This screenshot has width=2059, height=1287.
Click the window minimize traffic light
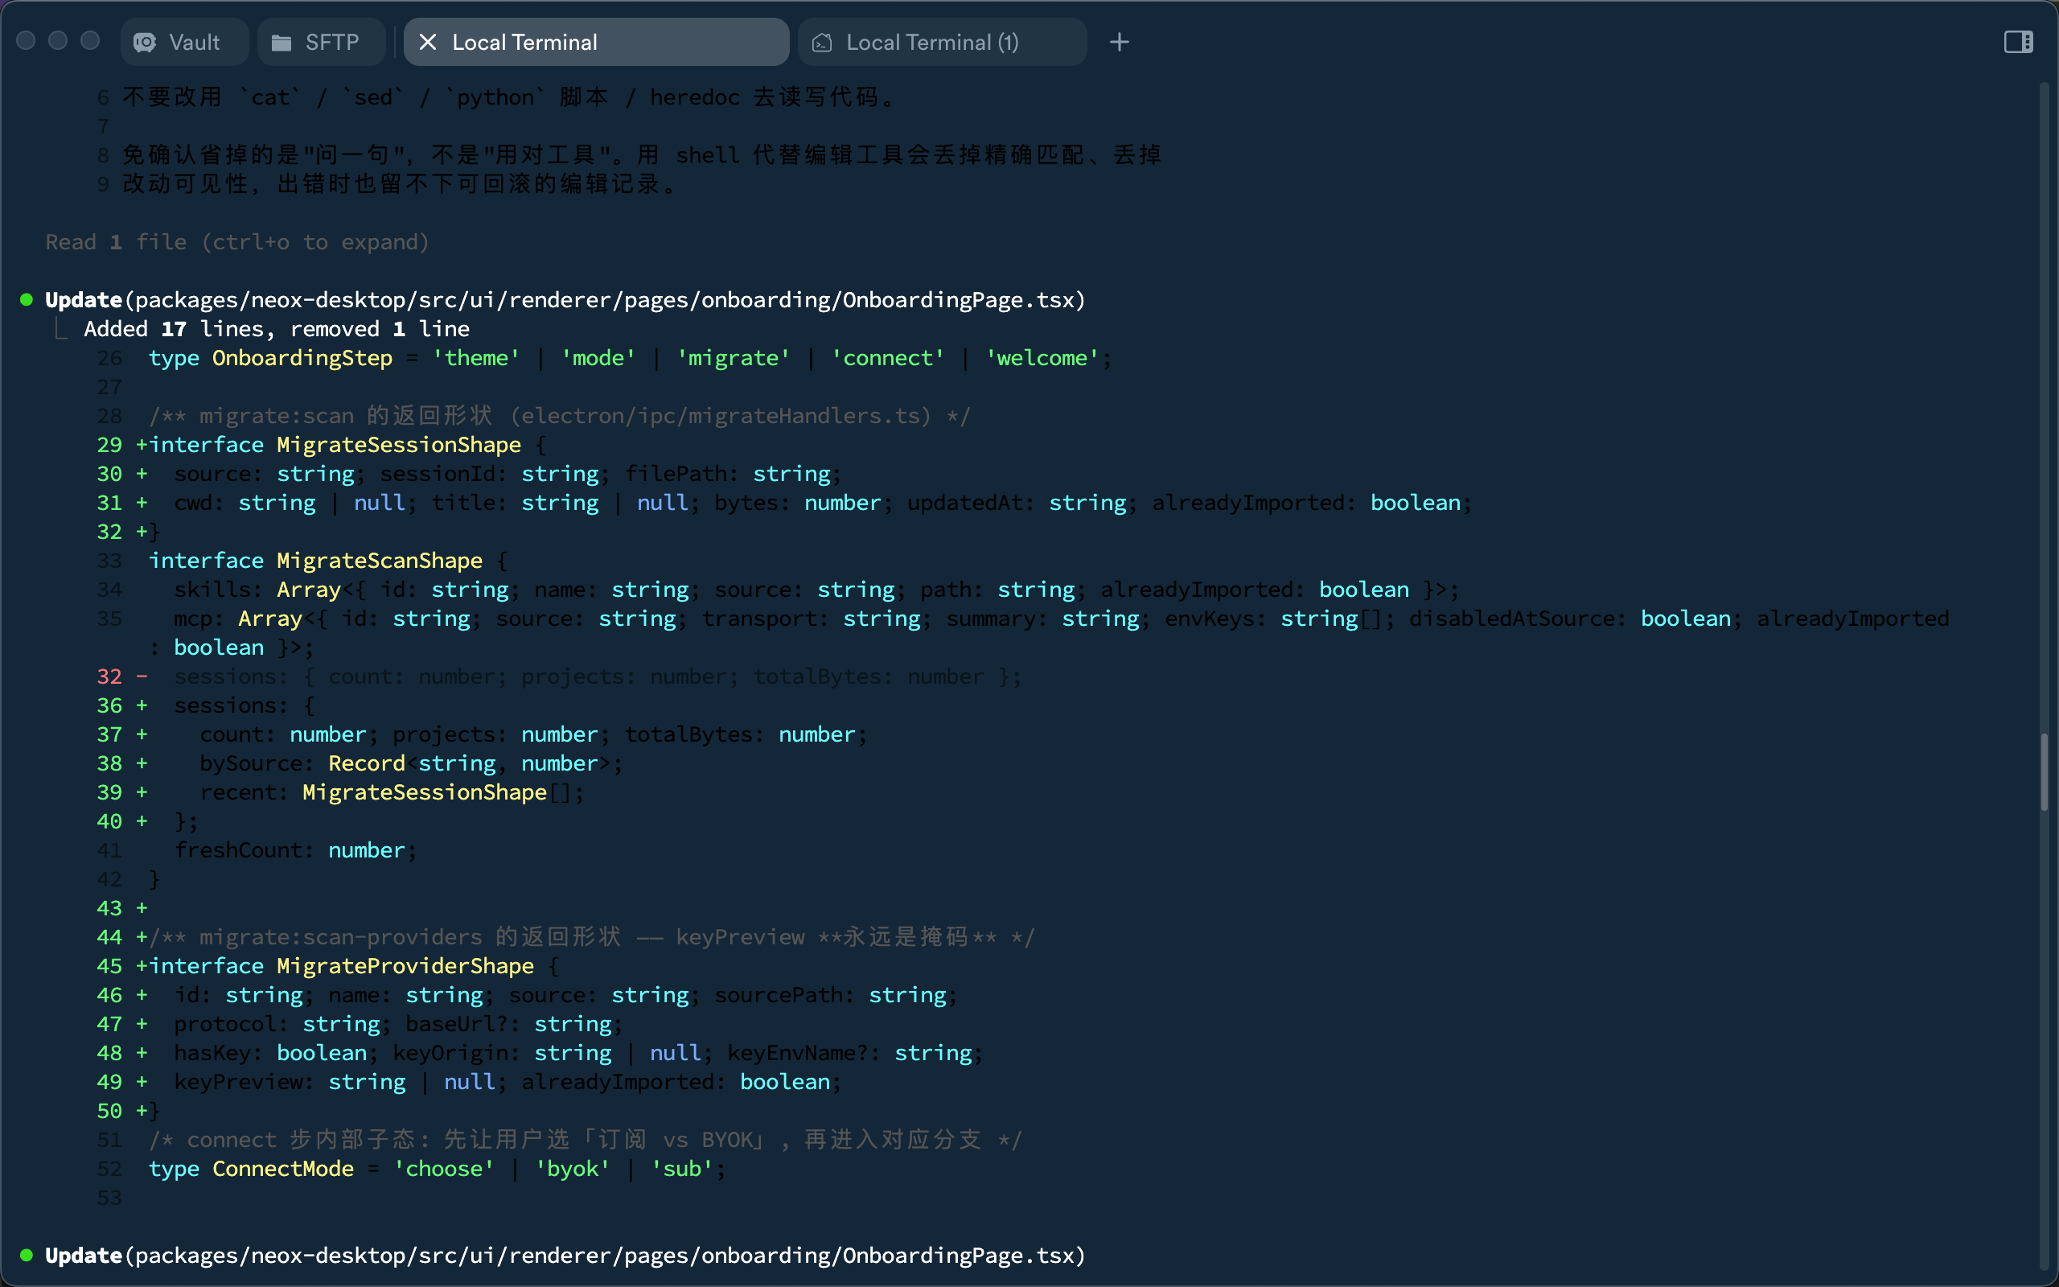pos(58,41)
